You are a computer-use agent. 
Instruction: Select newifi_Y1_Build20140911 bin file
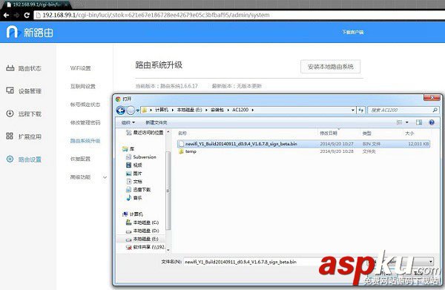click(303, 144)
